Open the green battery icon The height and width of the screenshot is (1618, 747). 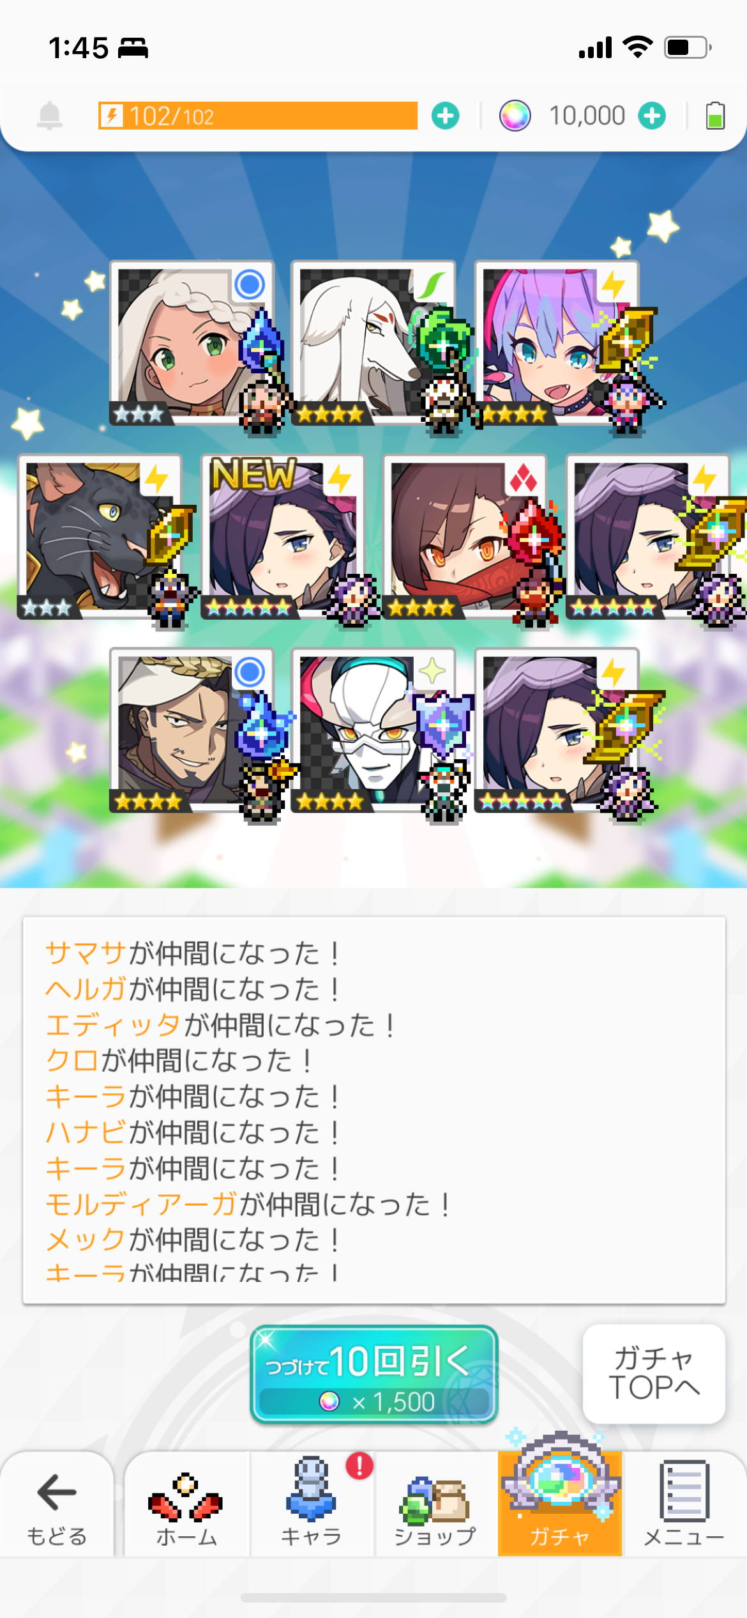(715, 116)
